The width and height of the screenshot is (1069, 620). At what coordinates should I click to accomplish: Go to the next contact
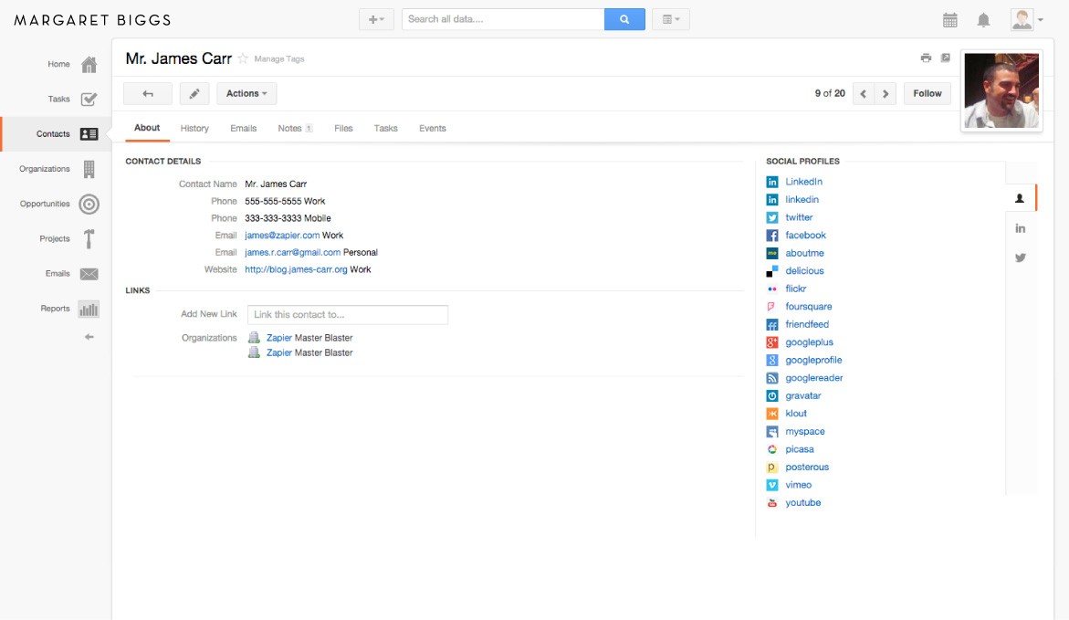pos(885,93)
